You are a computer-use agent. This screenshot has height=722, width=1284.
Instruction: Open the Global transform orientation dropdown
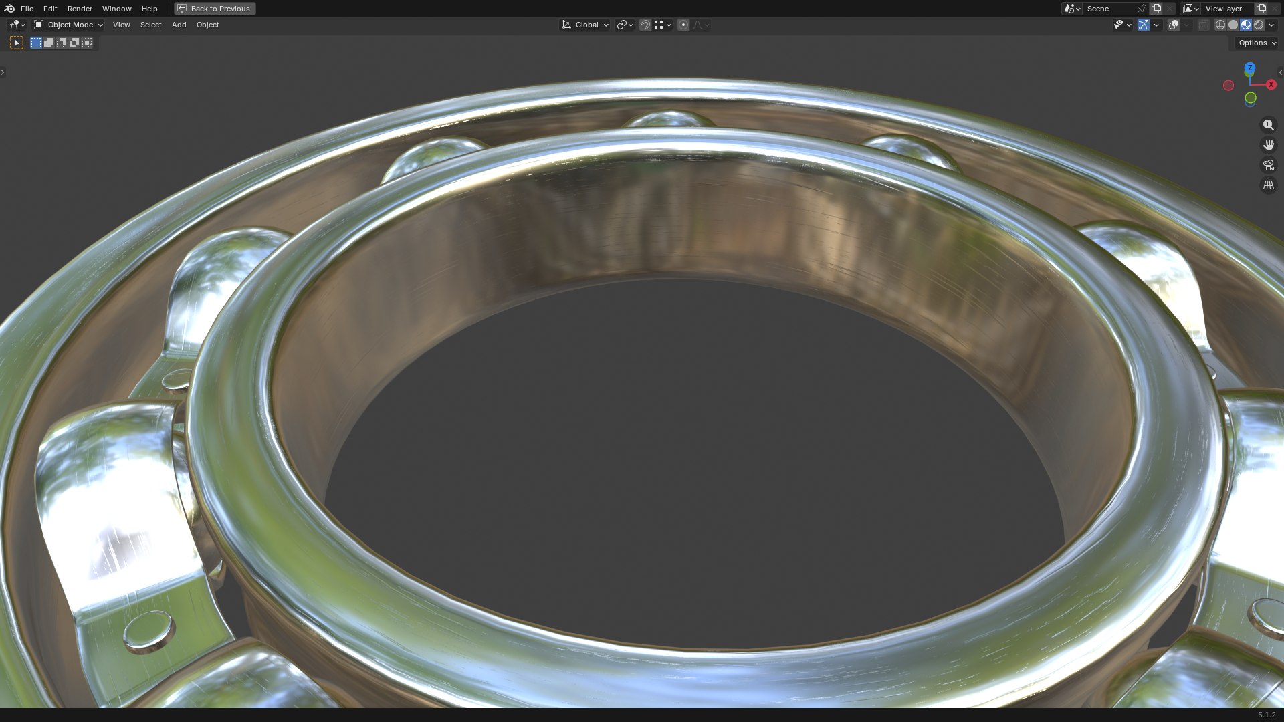point(585,25)
